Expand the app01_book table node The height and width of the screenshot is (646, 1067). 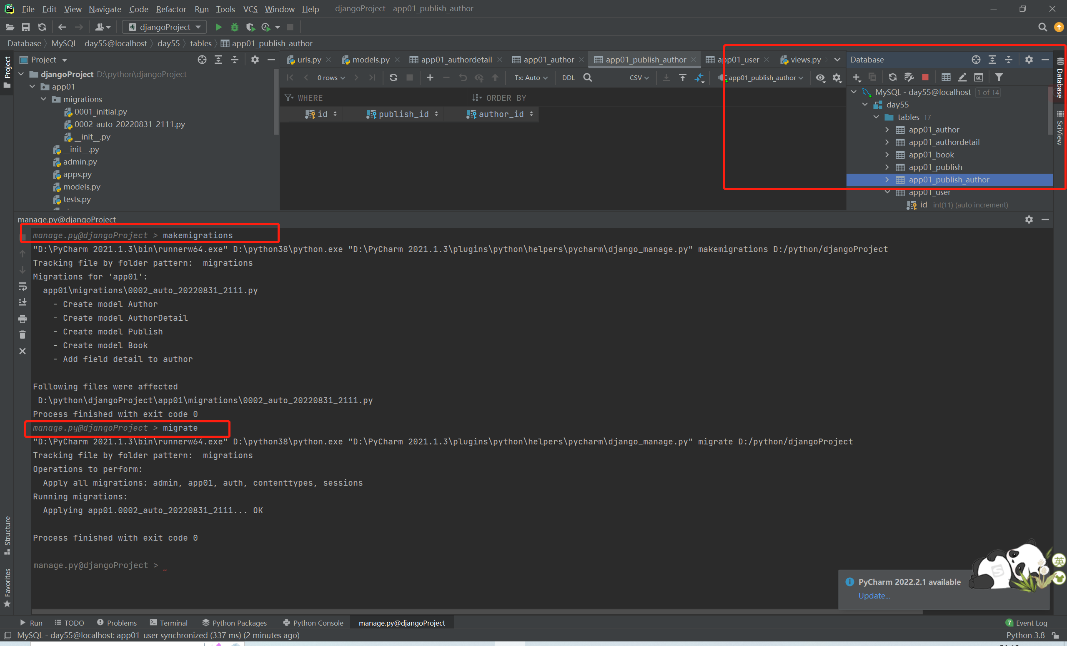pos(887,155)
